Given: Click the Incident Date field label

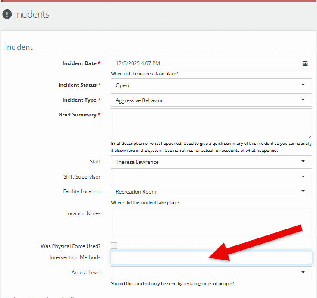Looking at the screenshot, I should pyautogui.click(x=79, y=63).
